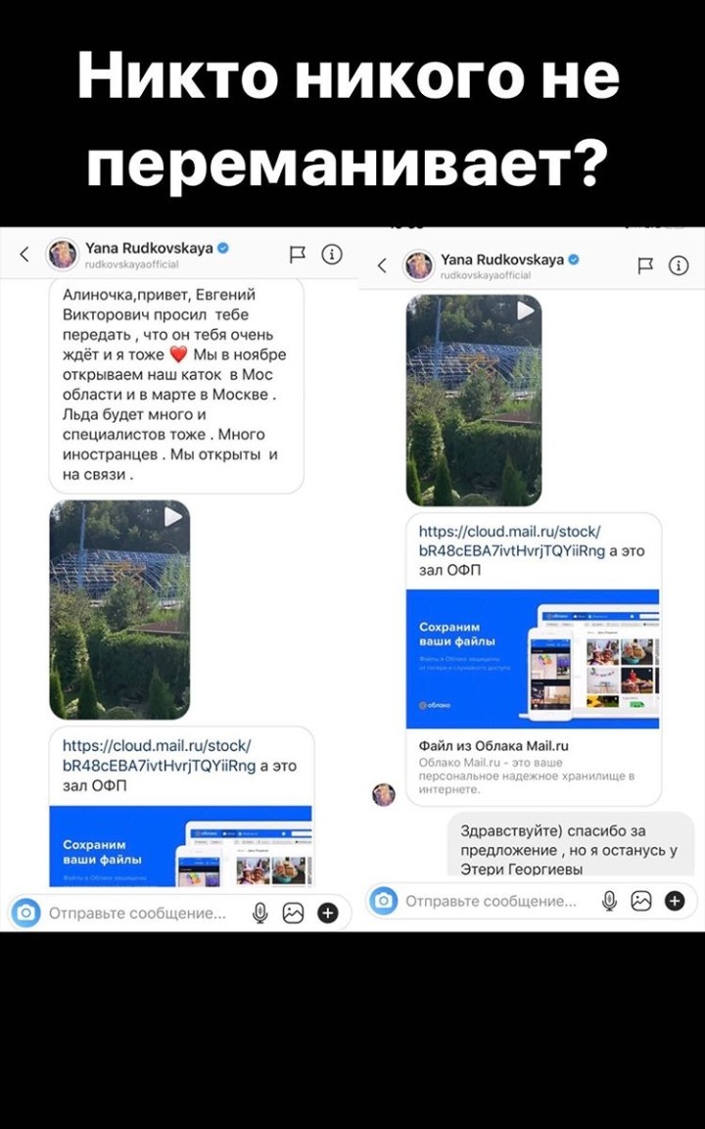The width and height of the screenshot is (705, 1129).
Task: Play the video thumbnail in left chat
Action: click(119, 610)
